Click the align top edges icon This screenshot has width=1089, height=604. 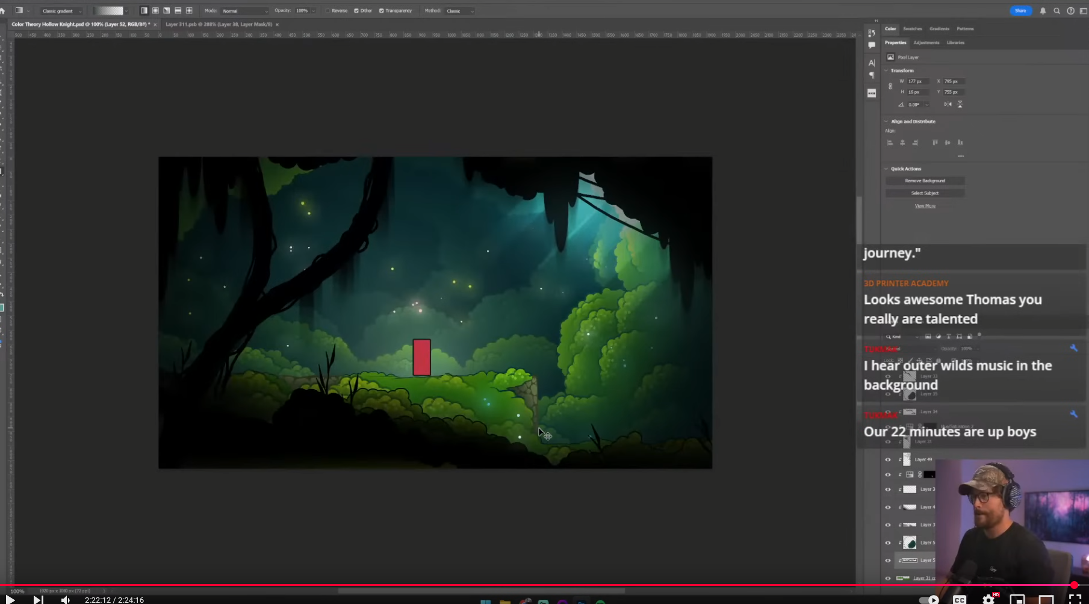pos(935,143)
